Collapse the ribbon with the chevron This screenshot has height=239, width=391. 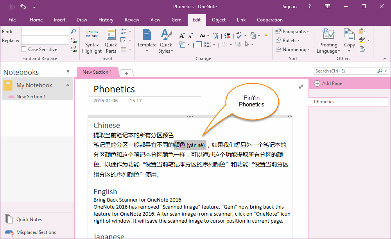(385, 58)
